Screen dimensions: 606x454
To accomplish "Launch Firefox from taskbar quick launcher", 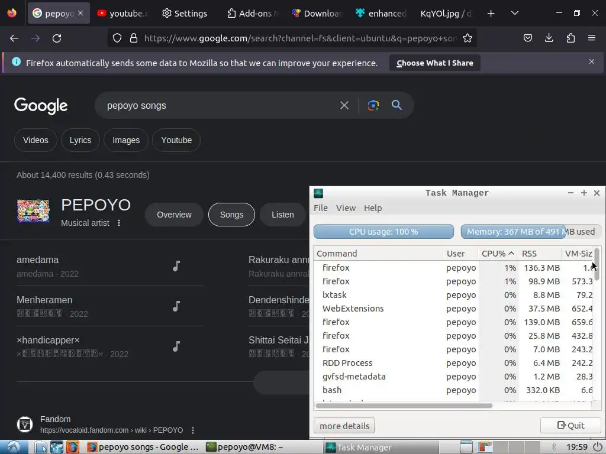I will tap(73, 447).
